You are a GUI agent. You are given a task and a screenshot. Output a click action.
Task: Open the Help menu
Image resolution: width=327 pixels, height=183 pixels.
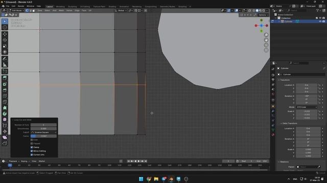[39, 6]
